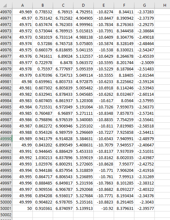This screenshot has width=170, height=220.
Task: Click cell containing 6.89024
Action: tap(63, 56)
